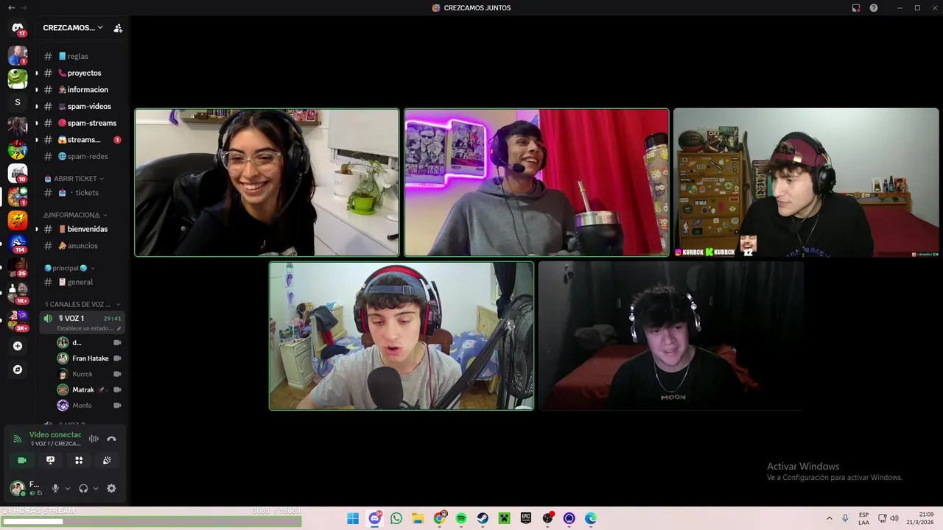Show hidden system tray icons

point(829,518)
